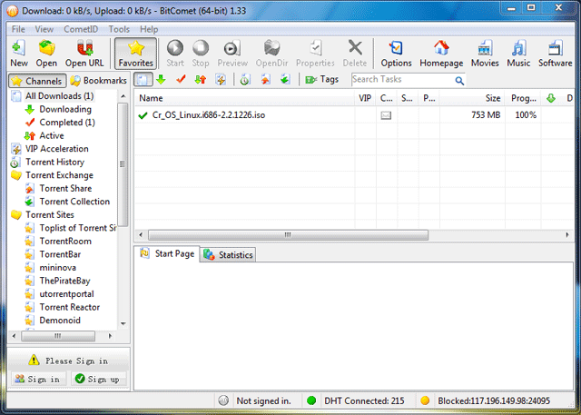Click the Delete X toolbar icon
This screenshot has width=581, height=415.
tap(355, 48)
